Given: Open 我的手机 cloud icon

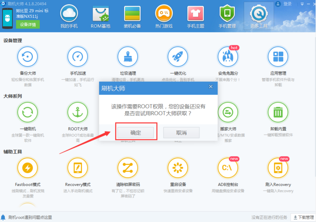Looking at the screenshot, I should click(x=69, y=13).
